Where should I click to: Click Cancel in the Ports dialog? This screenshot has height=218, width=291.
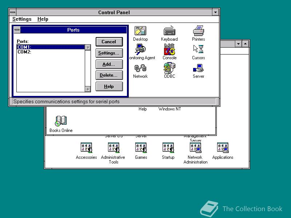[x=109, y=42]
